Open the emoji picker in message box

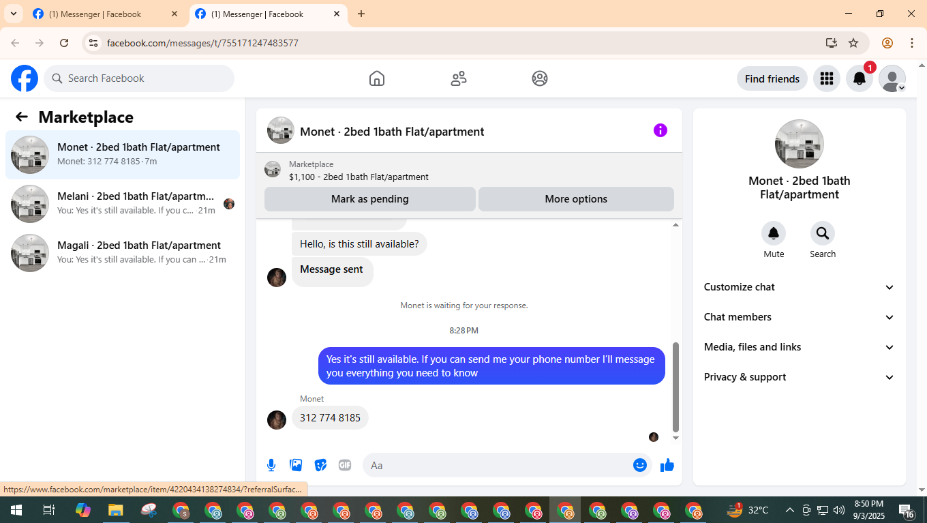639,465
